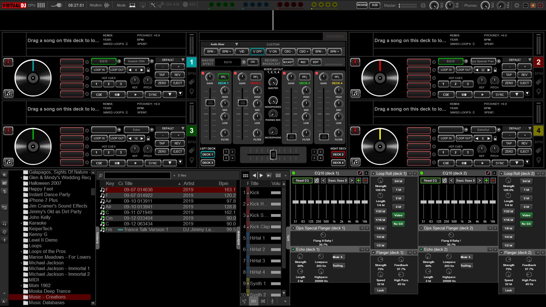Image resolution: width=546 pixels, height=307 pixels.
Task: Click EJECT button on deck 3
Action: (177, 152)
